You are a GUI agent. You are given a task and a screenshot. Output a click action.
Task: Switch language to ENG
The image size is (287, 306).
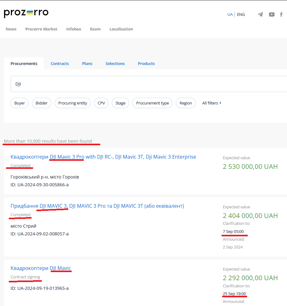[x=241, y=14]
